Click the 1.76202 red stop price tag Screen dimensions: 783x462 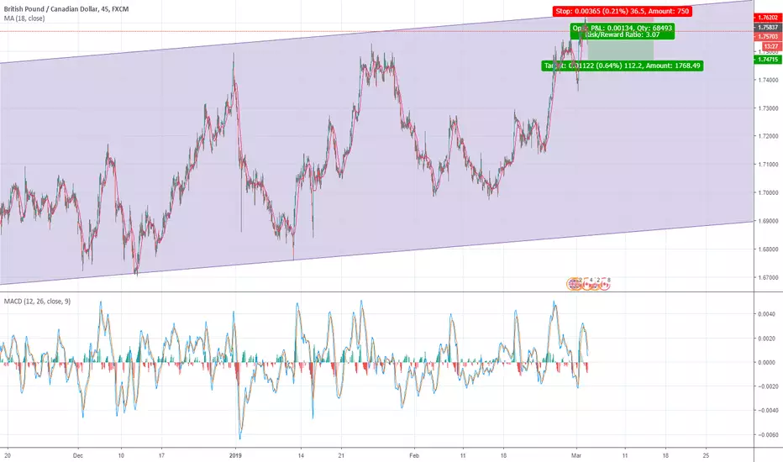(x=768, y=18)
